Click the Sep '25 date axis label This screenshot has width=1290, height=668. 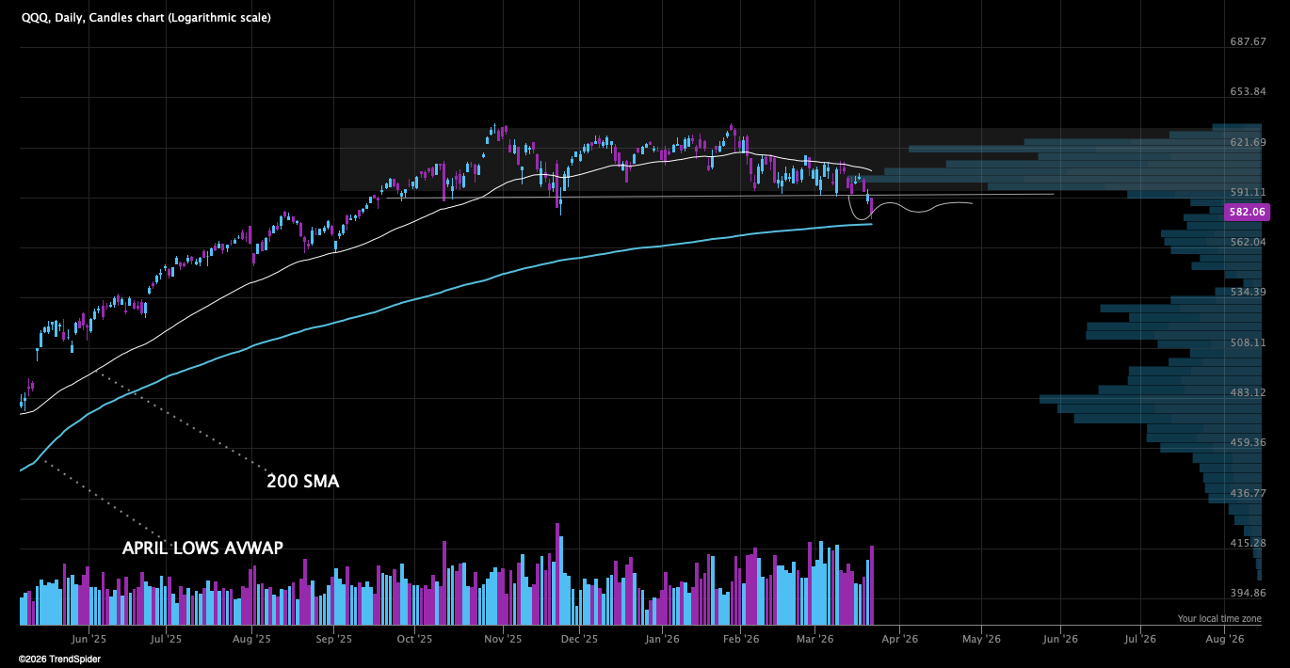334,639
